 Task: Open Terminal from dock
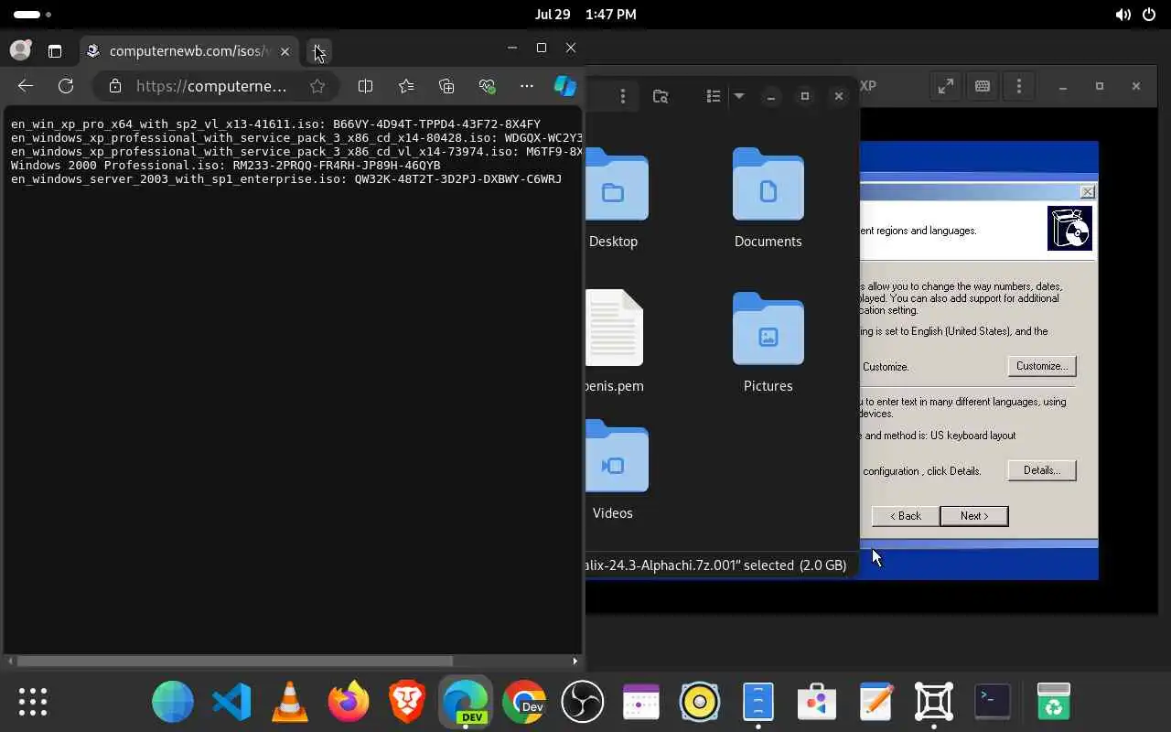click(x=993, y=702)
